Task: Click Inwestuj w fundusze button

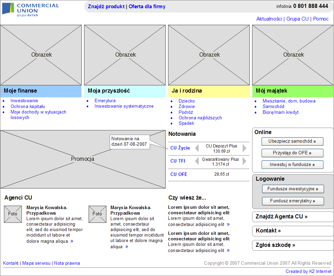Action: (292, 165)
